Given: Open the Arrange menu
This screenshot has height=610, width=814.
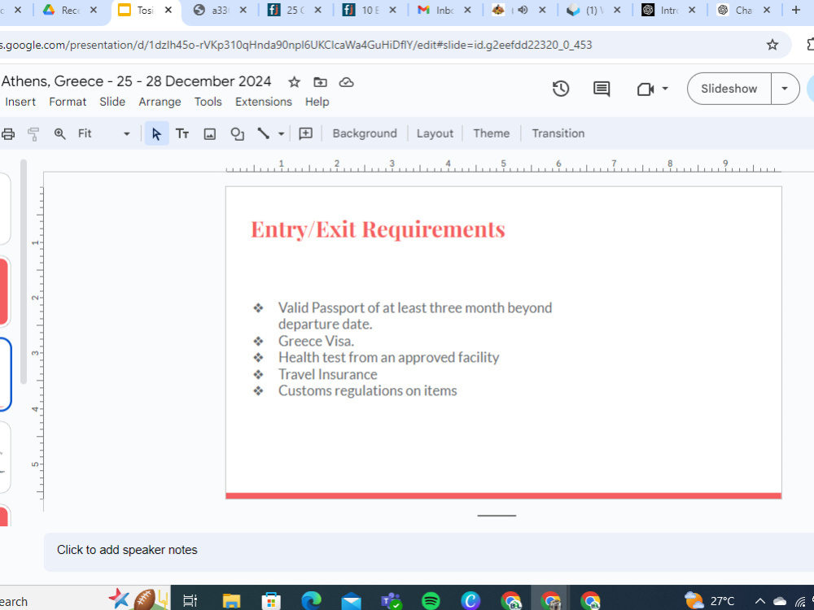Looking at the screenshot, I should click(160, 102).
